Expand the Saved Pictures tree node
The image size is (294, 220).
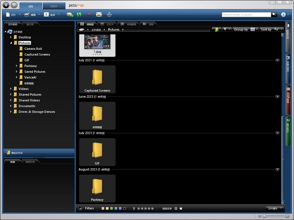tap(17, 72)
